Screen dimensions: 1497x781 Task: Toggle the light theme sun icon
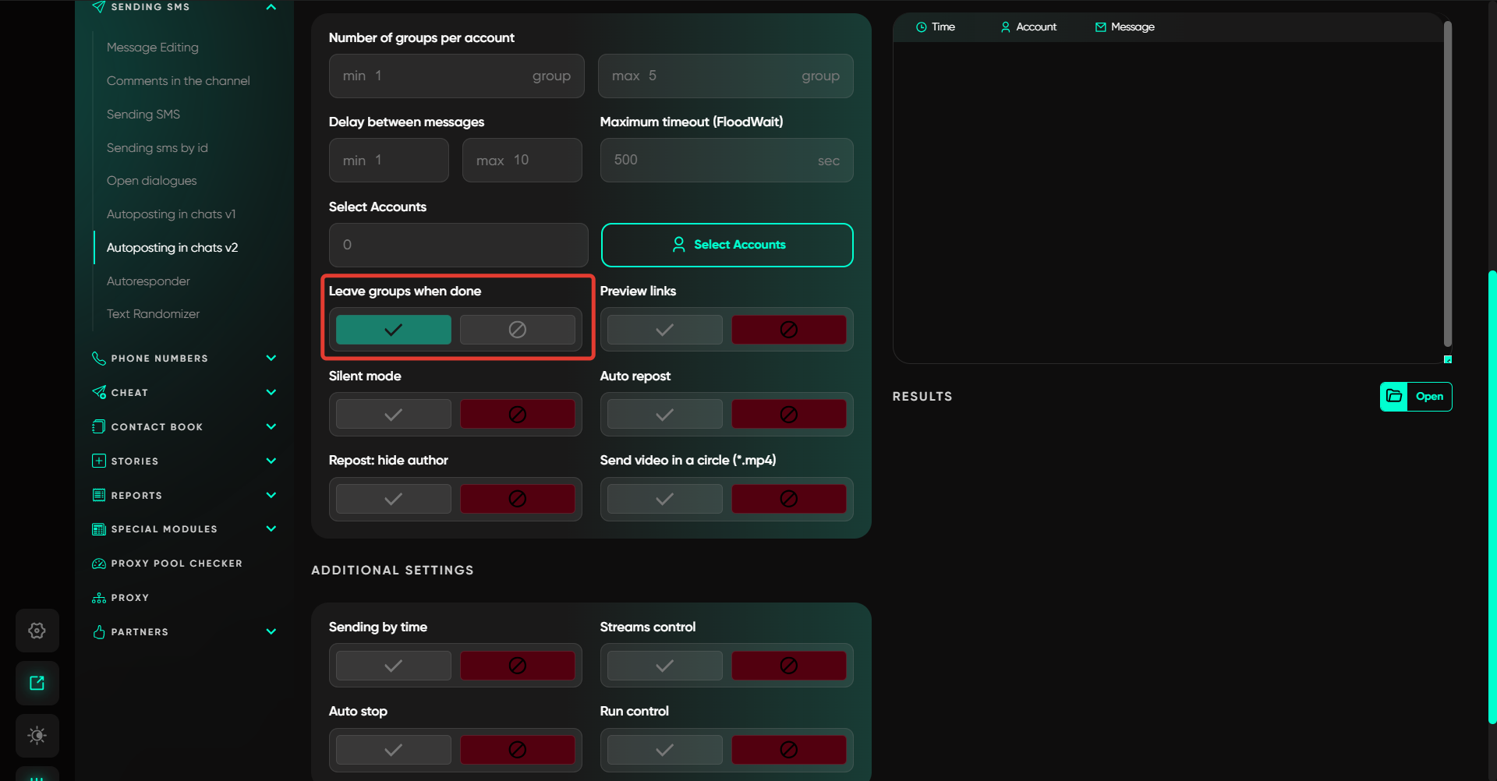(x=37, y=735)
